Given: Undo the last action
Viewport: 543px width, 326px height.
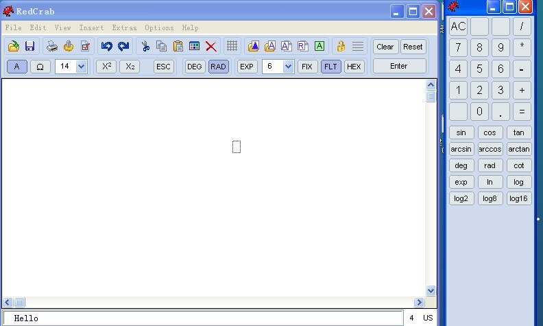Looking at the screenshot, I should click(x=106, y=47).
